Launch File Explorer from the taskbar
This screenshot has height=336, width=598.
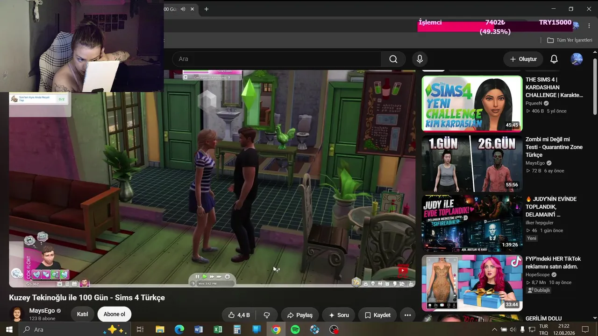(x=160, y=329)
